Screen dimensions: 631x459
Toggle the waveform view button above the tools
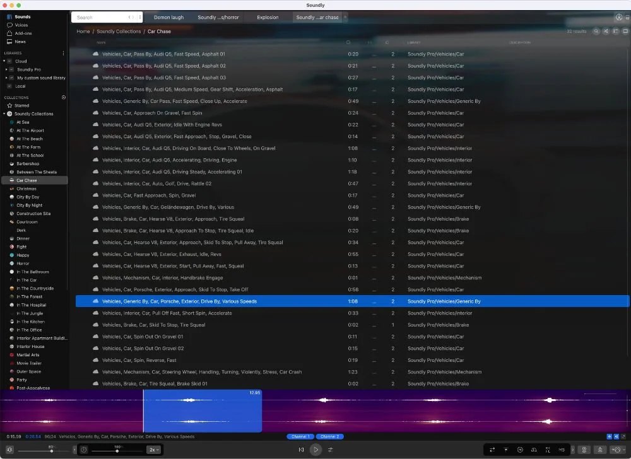pos(610,436)
